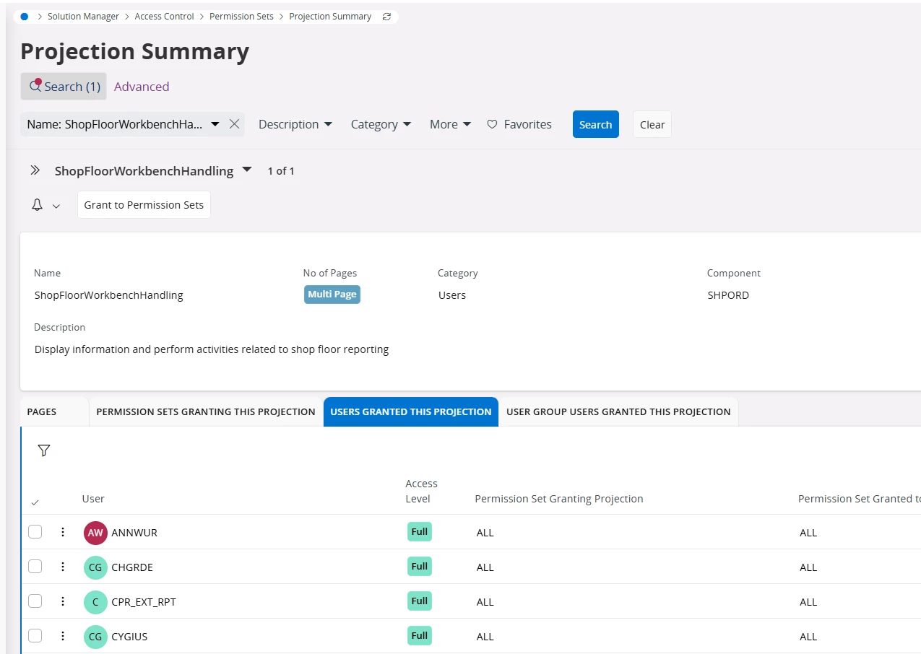The image size is (921, 654).
Task: Click the Multi Page badge
Action: pyautogui.click(x=332, y=295)
